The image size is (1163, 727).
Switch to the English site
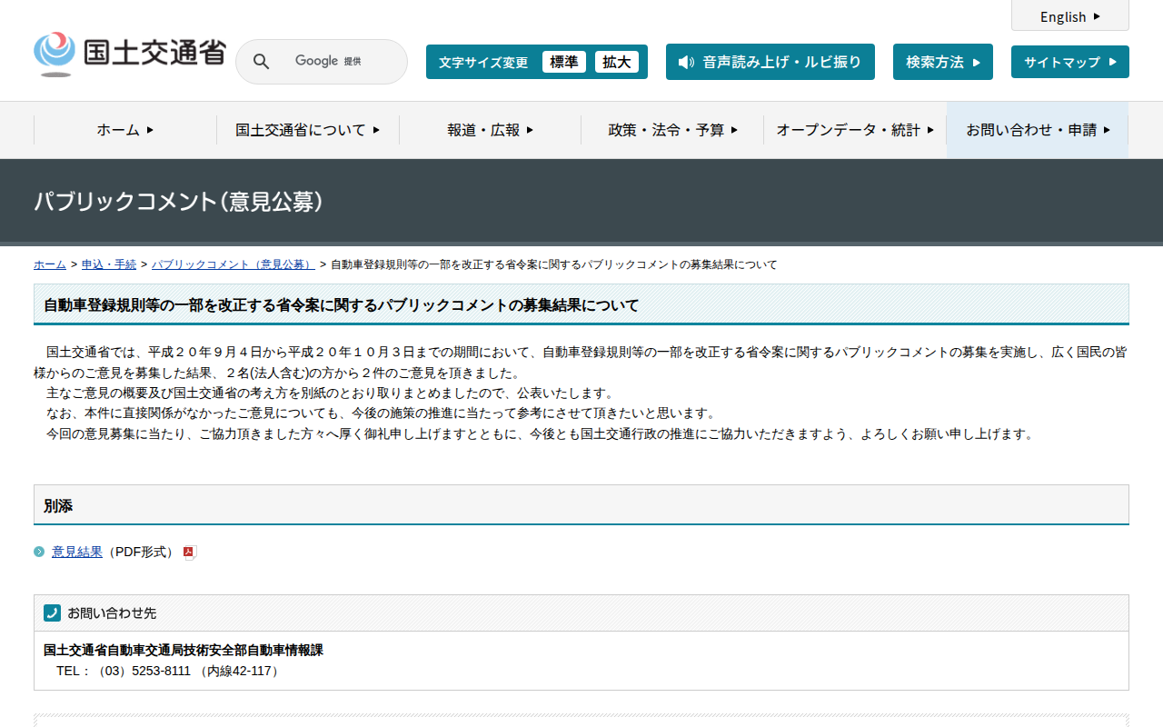[1070, 16]
